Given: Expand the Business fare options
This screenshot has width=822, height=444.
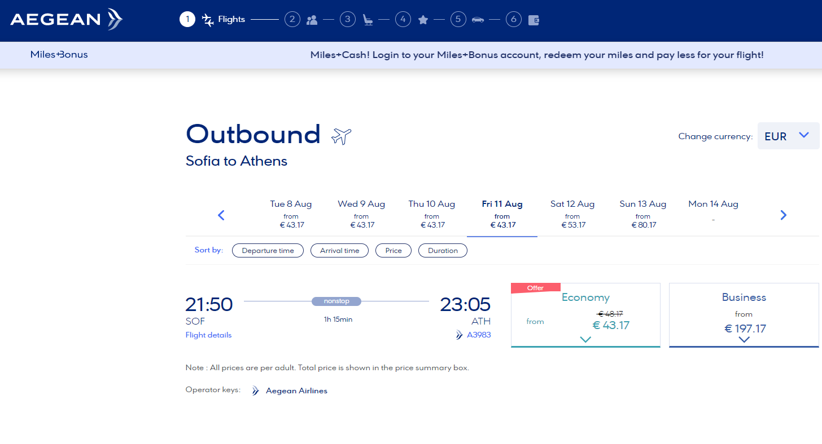Looking at the screenshot, I should click(744, 339).
